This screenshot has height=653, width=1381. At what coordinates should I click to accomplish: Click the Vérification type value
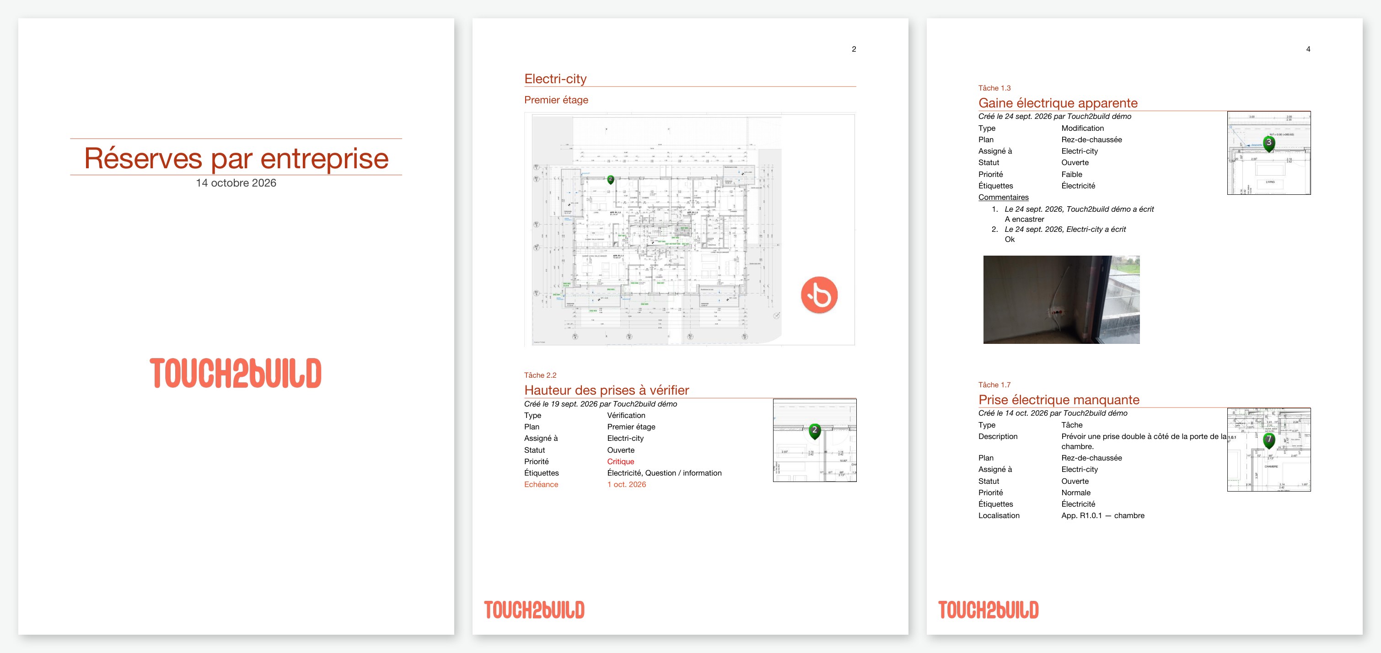point(626,416)
